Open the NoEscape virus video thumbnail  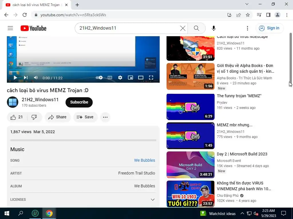(x=190, y=48)
